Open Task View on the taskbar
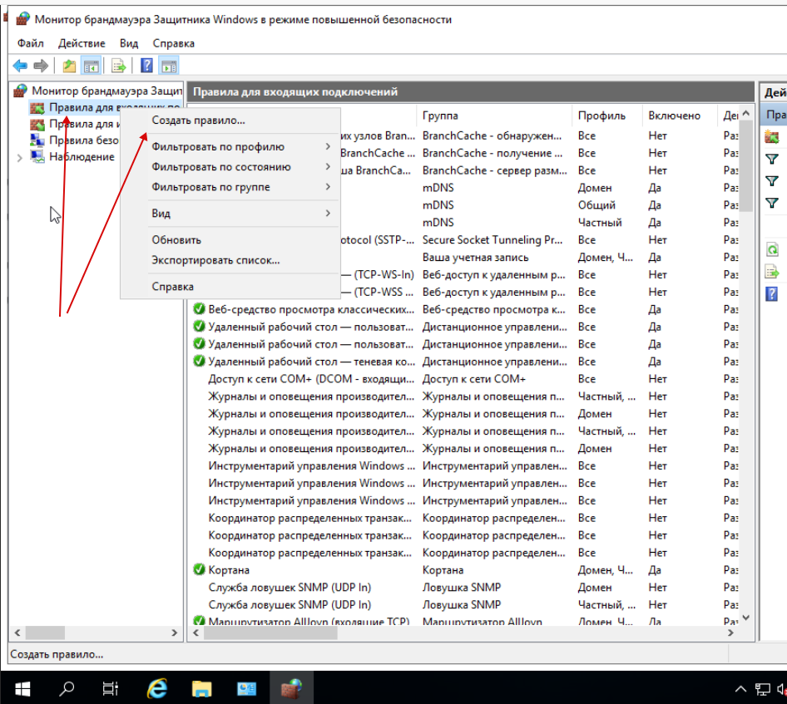787x704 pixels. click(x=110, y=689)
